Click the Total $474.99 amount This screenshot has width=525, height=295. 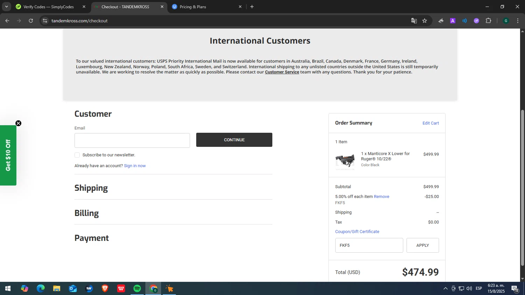tap(420, 272)
